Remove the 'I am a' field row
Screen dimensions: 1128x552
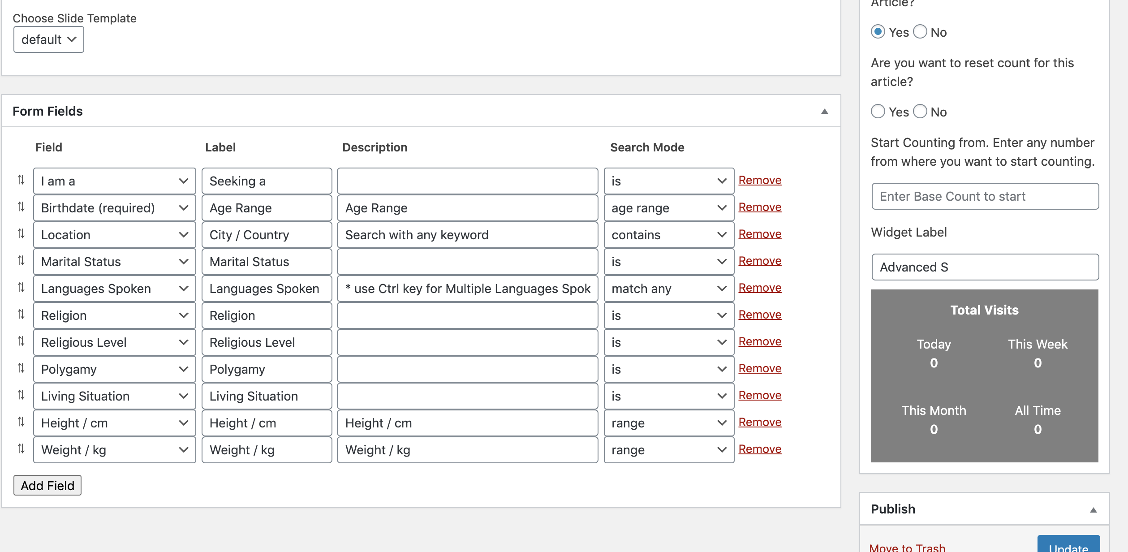[x=760, y=180]
